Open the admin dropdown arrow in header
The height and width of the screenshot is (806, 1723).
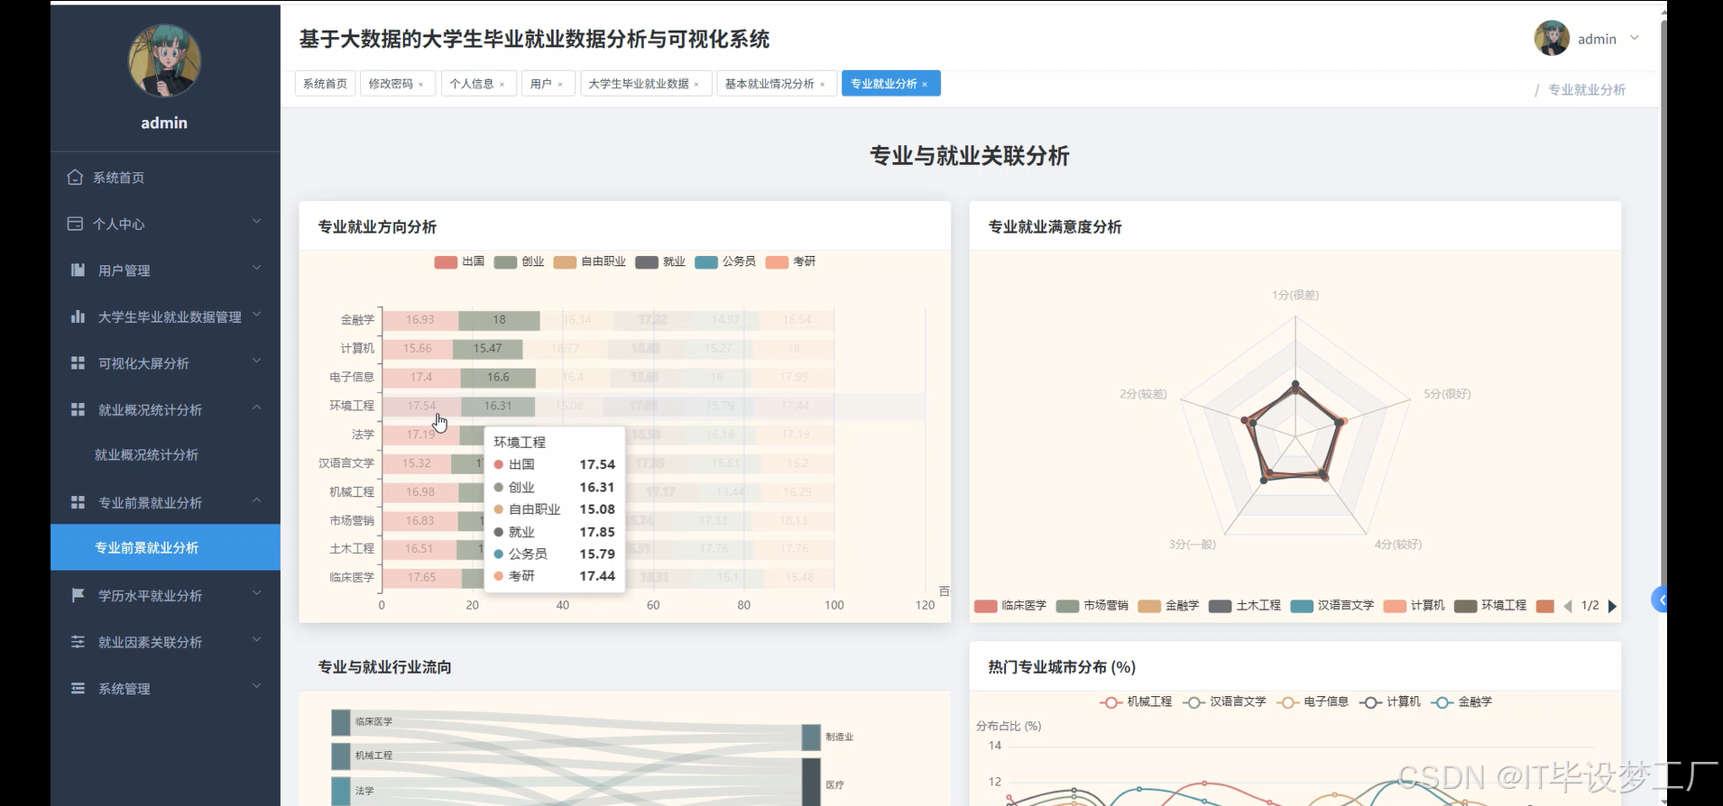1634,38
